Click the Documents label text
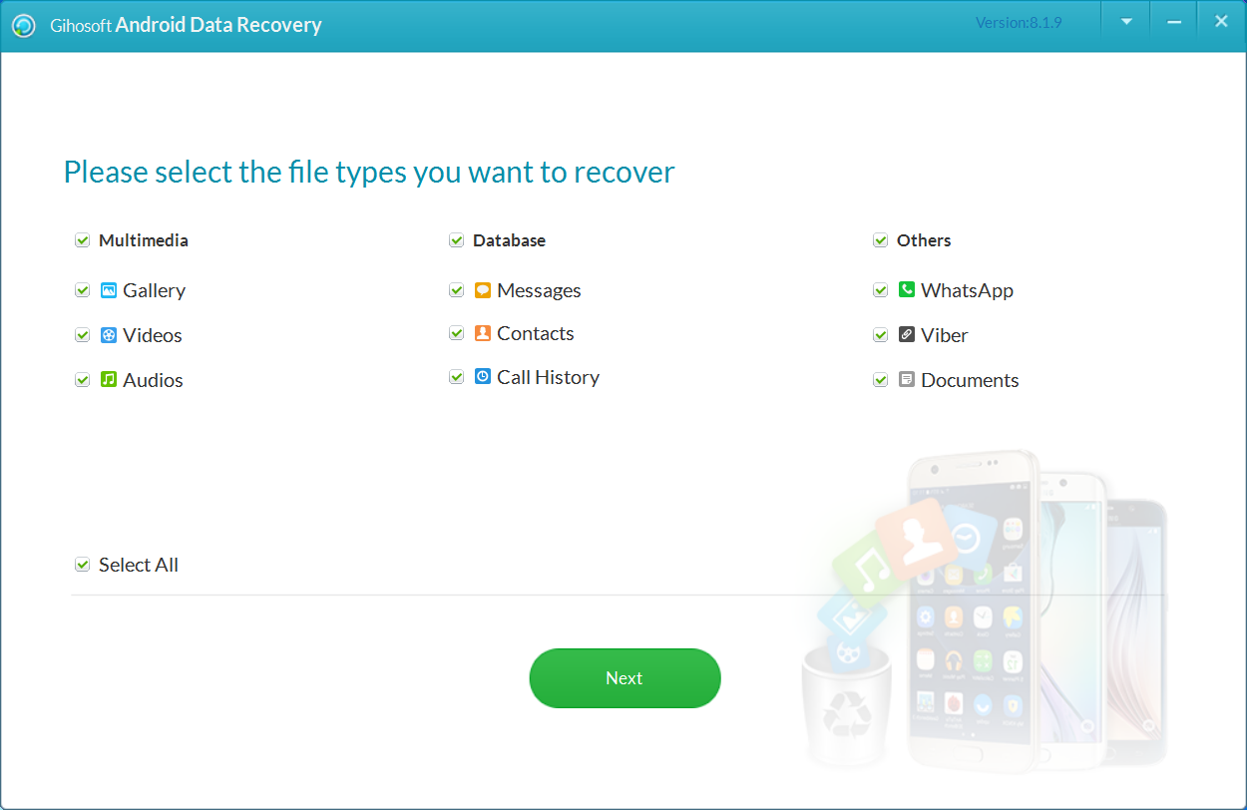Viewport: 1247px width, 810px height. pyautogui.click(x=971, y=380)
